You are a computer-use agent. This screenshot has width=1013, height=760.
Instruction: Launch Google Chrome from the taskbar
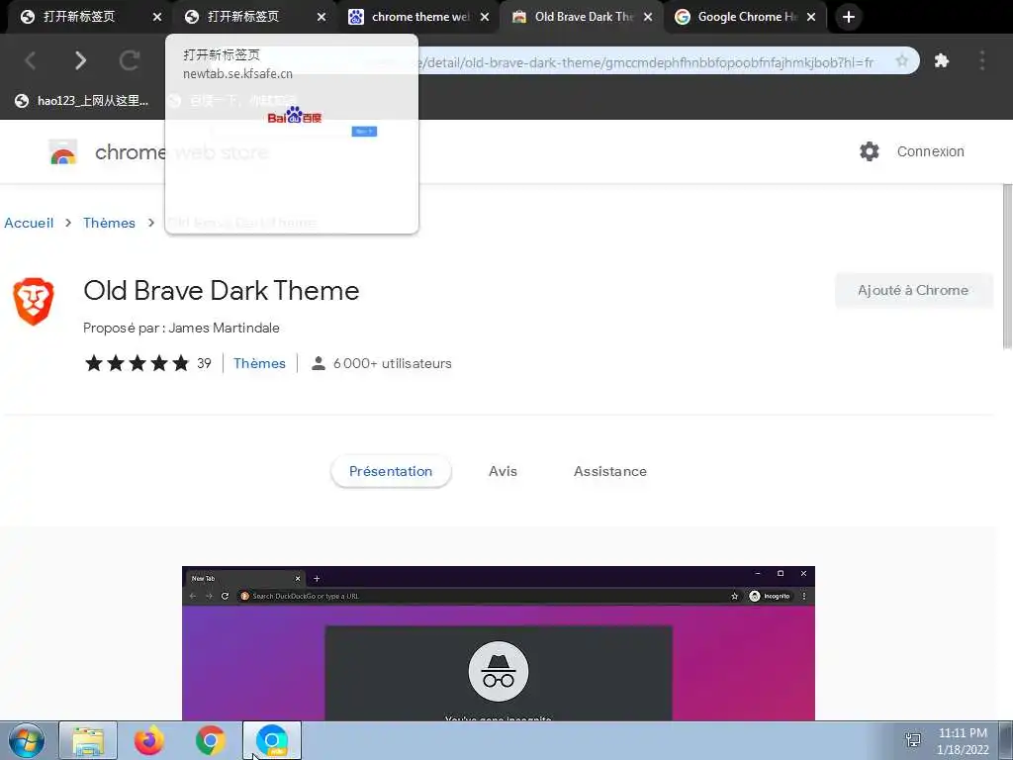click(211, 740)
